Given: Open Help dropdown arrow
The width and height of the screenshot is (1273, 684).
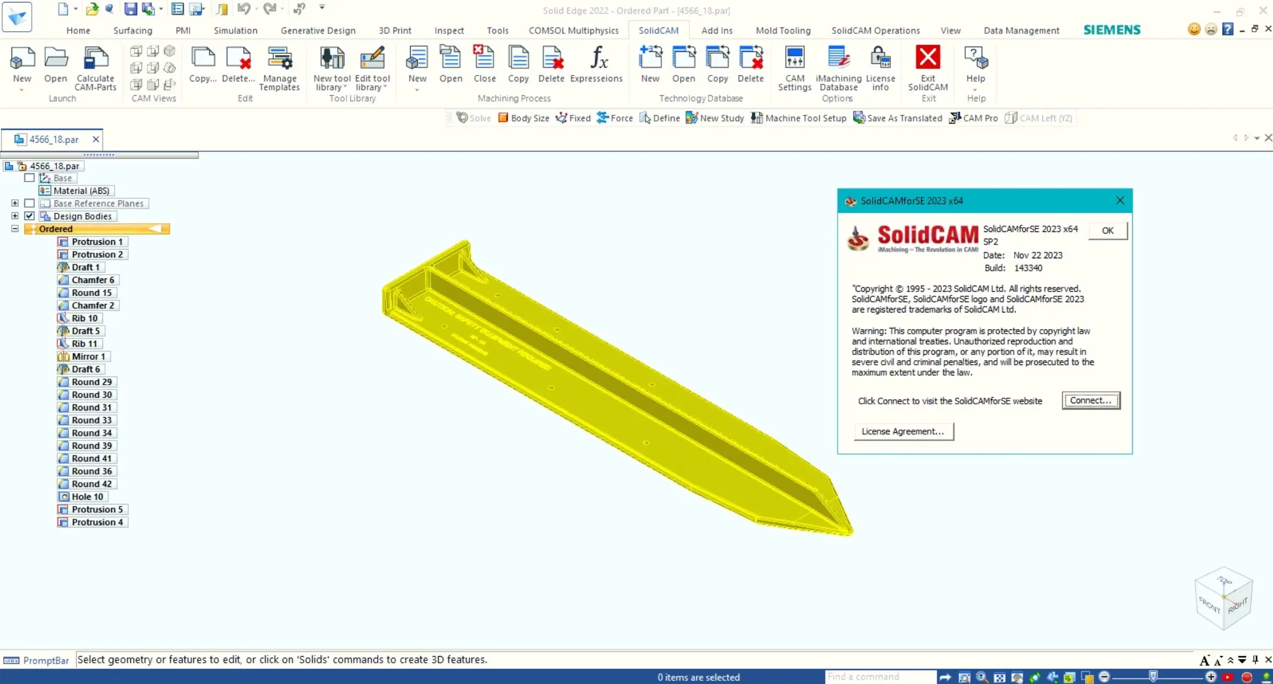Looking at the screenshot, I should coord(976,90).
